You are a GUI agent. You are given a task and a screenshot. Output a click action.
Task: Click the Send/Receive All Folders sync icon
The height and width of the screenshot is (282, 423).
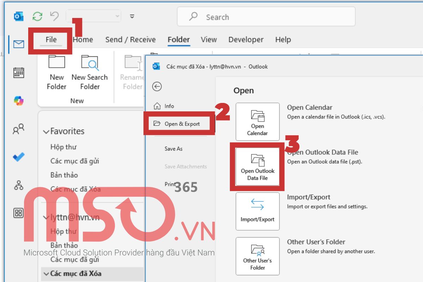tap(37, 16)
